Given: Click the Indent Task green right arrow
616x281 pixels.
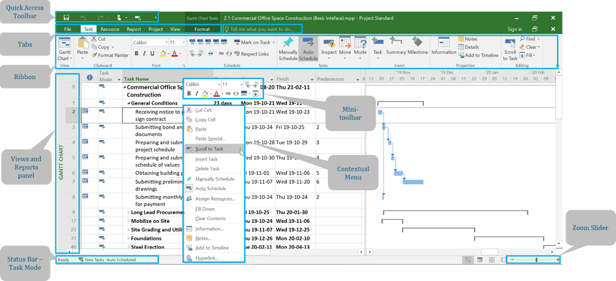Looking at the screenshot, I should click(x=199, y=54).
